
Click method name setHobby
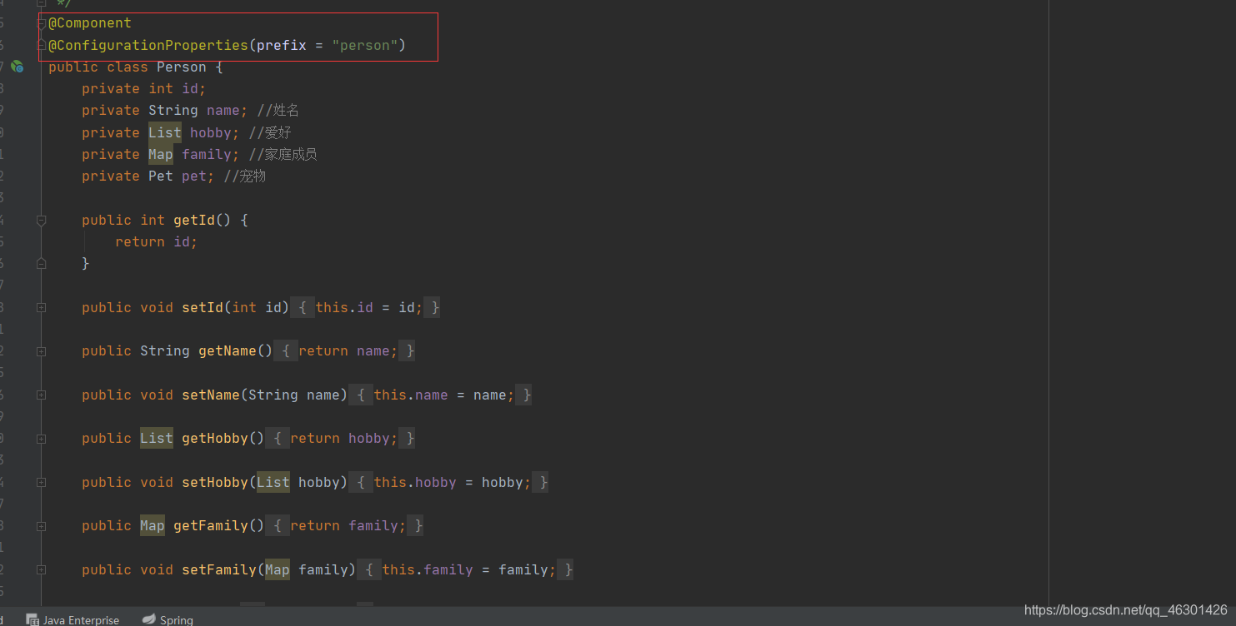coord(215,482)
